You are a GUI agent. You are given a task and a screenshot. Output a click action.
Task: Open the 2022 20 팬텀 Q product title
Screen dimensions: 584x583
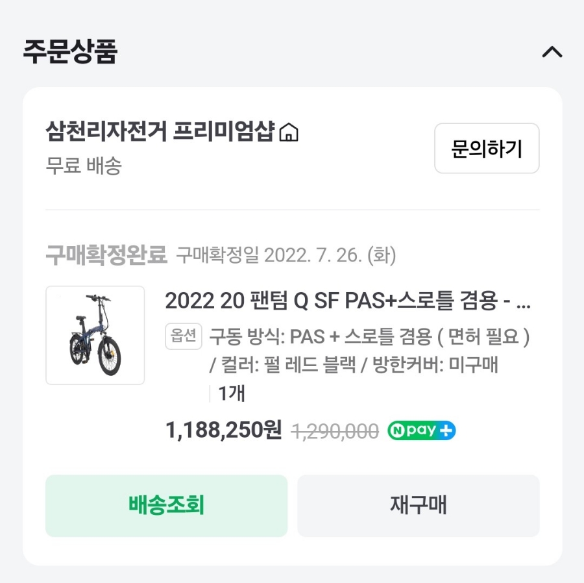click(348, 301)
